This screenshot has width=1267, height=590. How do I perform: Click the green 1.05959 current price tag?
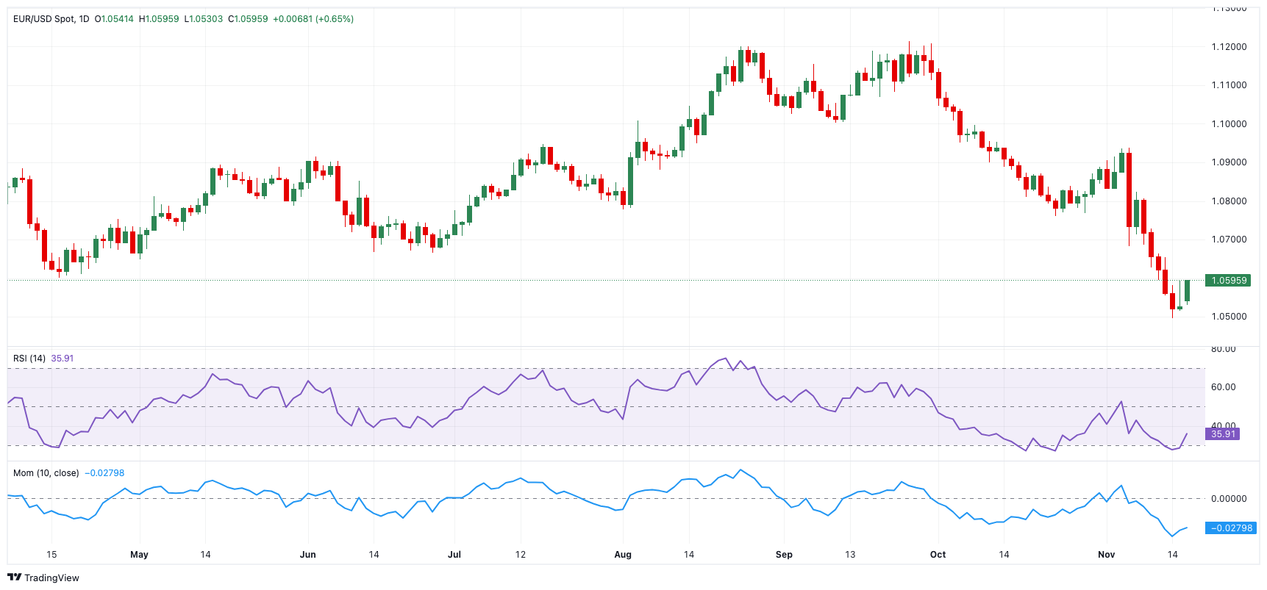tap(1228, 281)
